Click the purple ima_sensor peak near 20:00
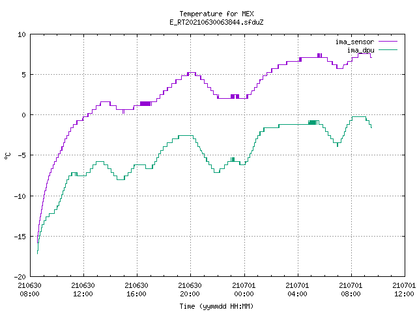Screen dimensions: 417x312 click(x=191, y=73)
